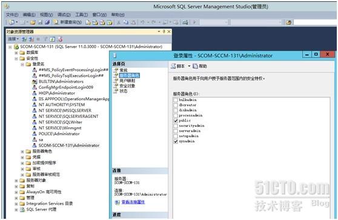Enable the processadmin server role
Image resolution: width=338 pixels, height=220 pixels.
(x=176, y=115)
